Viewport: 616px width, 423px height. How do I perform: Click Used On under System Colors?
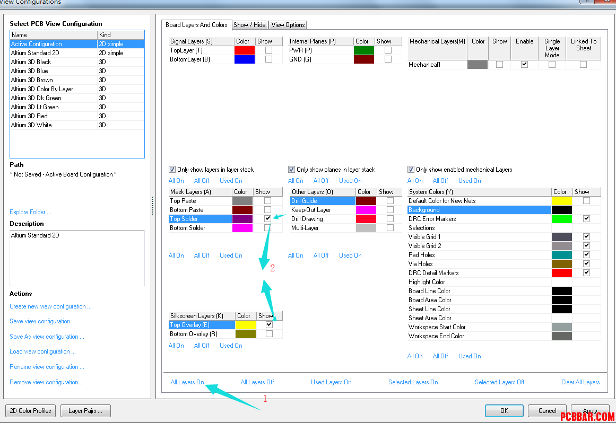tap(470, 356)
